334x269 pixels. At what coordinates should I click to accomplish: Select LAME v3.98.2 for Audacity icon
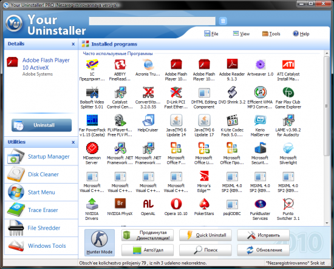click(288, 121)
